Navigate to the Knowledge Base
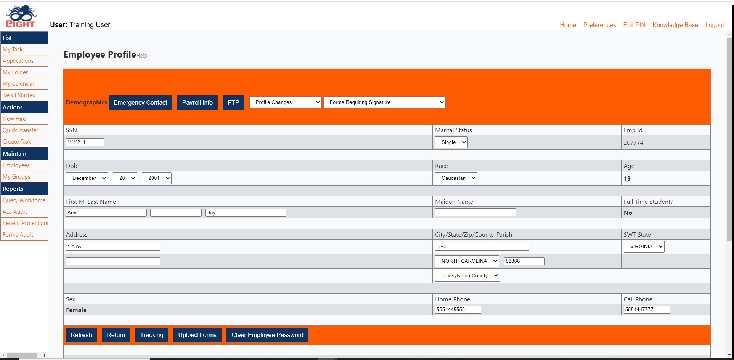The width and height of the screenshot is (734, 360). [x=675, y=25]
